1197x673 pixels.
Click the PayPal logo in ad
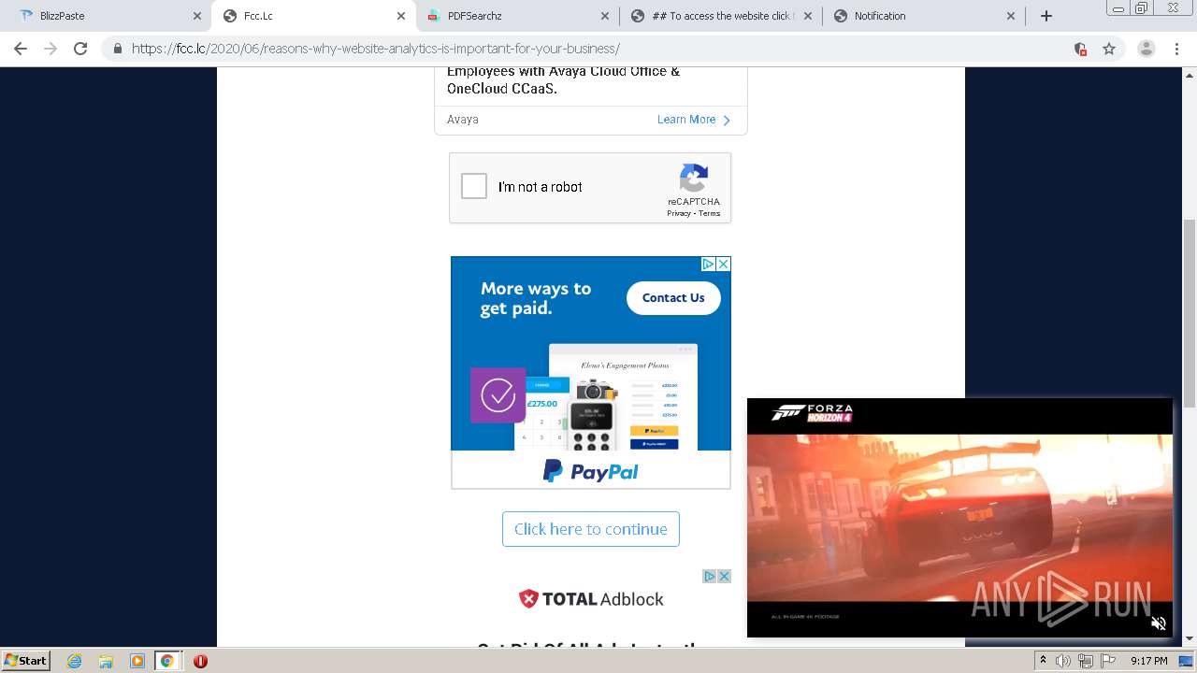591,471
